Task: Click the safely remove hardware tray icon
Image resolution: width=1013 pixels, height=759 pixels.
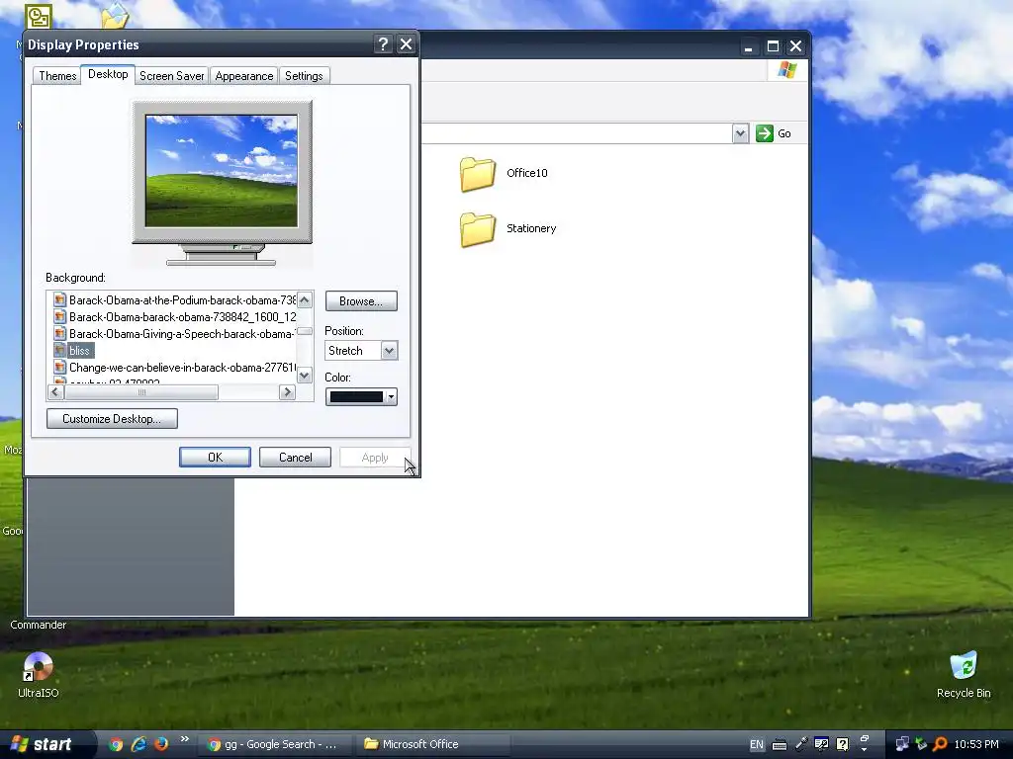Action: pyautogui.click(x=921, y=745)
